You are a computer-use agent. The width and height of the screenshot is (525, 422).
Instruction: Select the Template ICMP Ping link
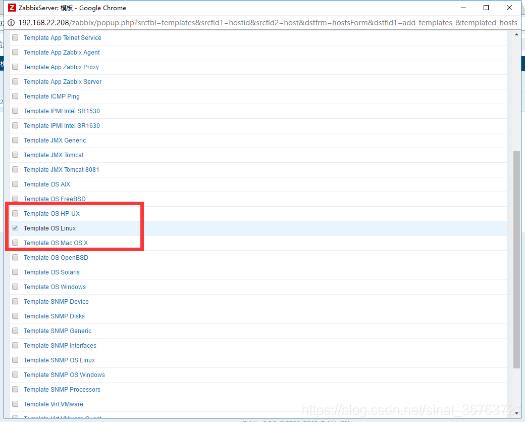point(51,97)
